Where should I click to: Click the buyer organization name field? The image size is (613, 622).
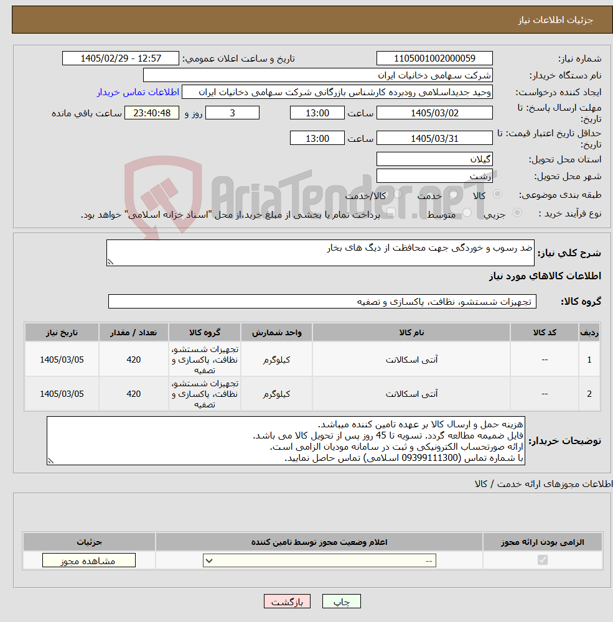click(317, 75)
